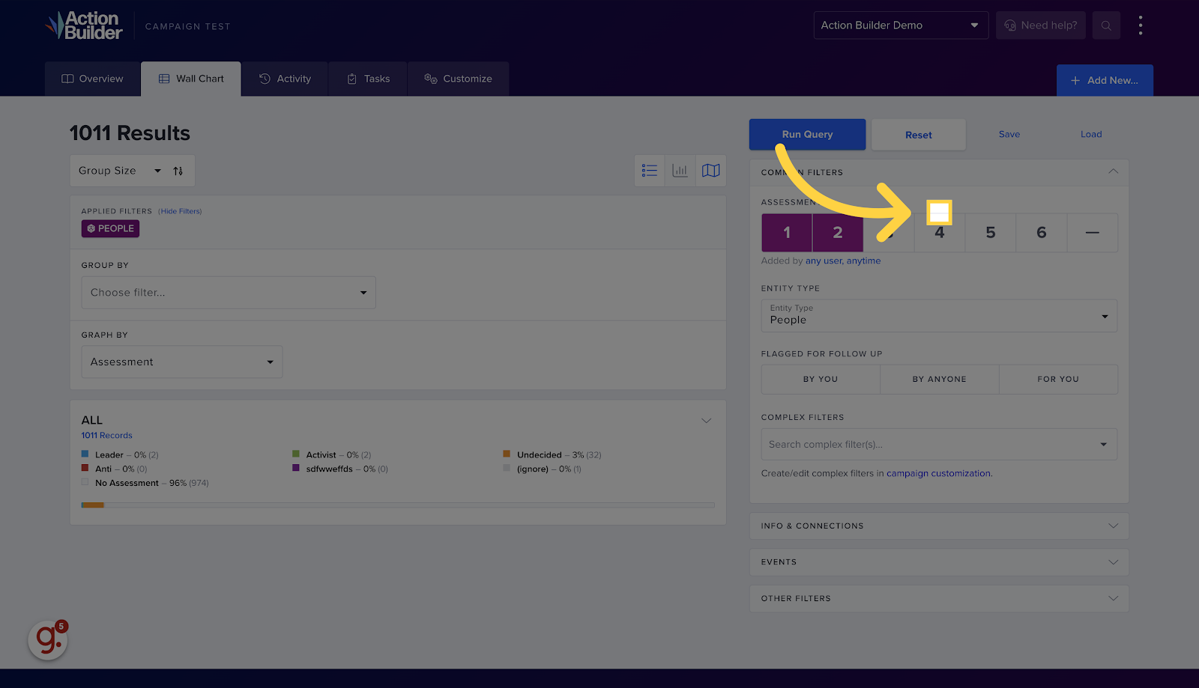Open the map view
This screenshot has width=1199, height=688.
(710, 170)
